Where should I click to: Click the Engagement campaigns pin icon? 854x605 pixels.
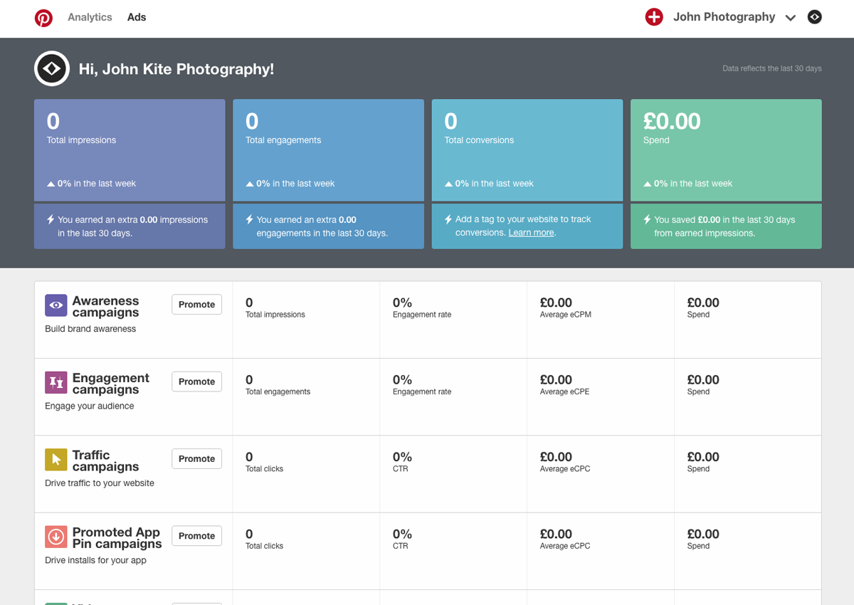pos(56,382)
